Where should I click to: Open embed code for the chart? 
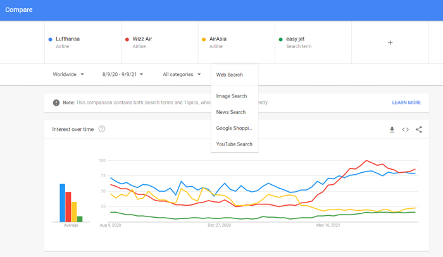click(x=405, y=130)
